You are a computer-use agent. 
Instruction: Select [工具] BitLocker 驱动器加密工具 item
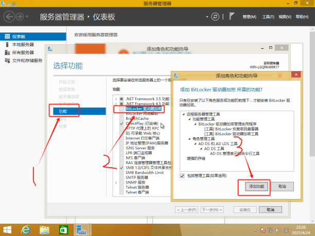point(231,134)
